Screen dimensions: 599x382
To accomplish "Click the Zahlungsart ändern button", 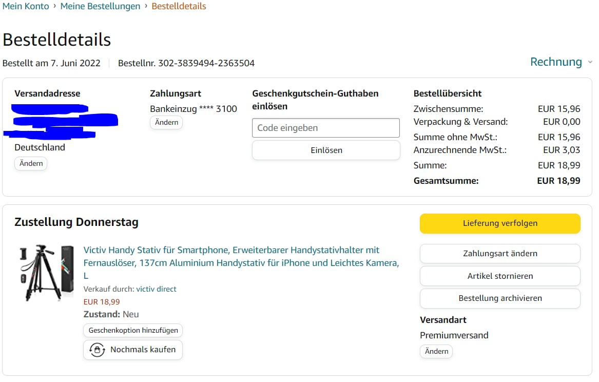I will pos(500,254).
